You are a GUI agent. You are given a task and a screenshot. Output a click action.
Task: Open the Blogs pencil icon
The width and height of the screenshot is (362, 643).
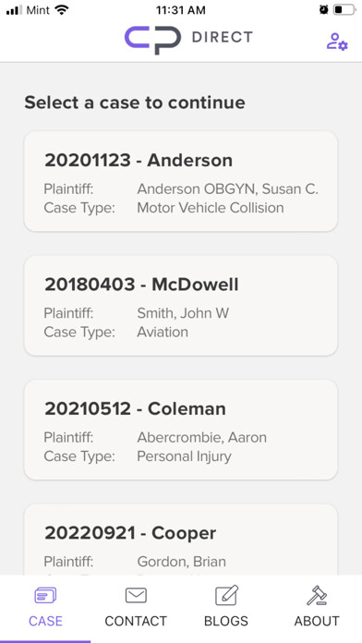coord(226,596)
